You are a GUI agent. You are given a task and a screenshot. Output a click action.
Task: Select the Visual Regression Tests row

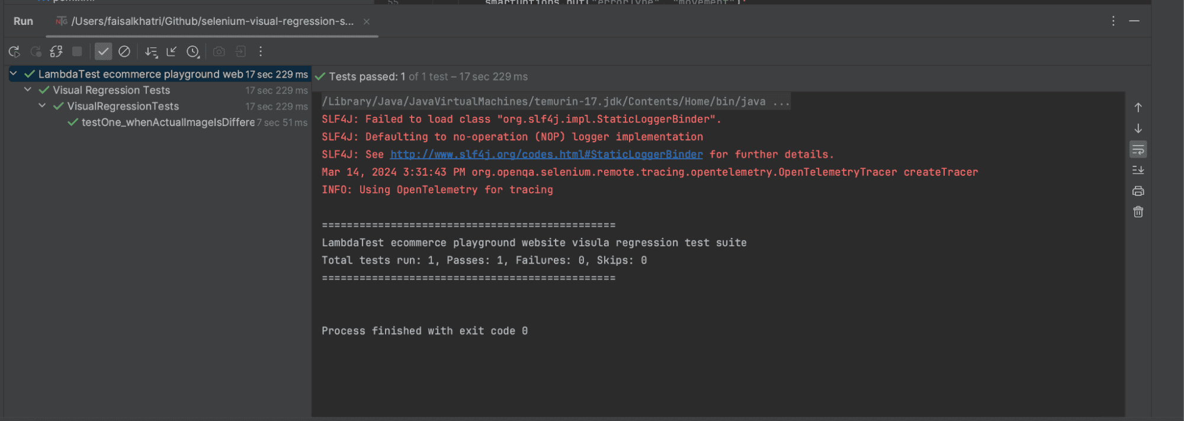pos(159,90)
